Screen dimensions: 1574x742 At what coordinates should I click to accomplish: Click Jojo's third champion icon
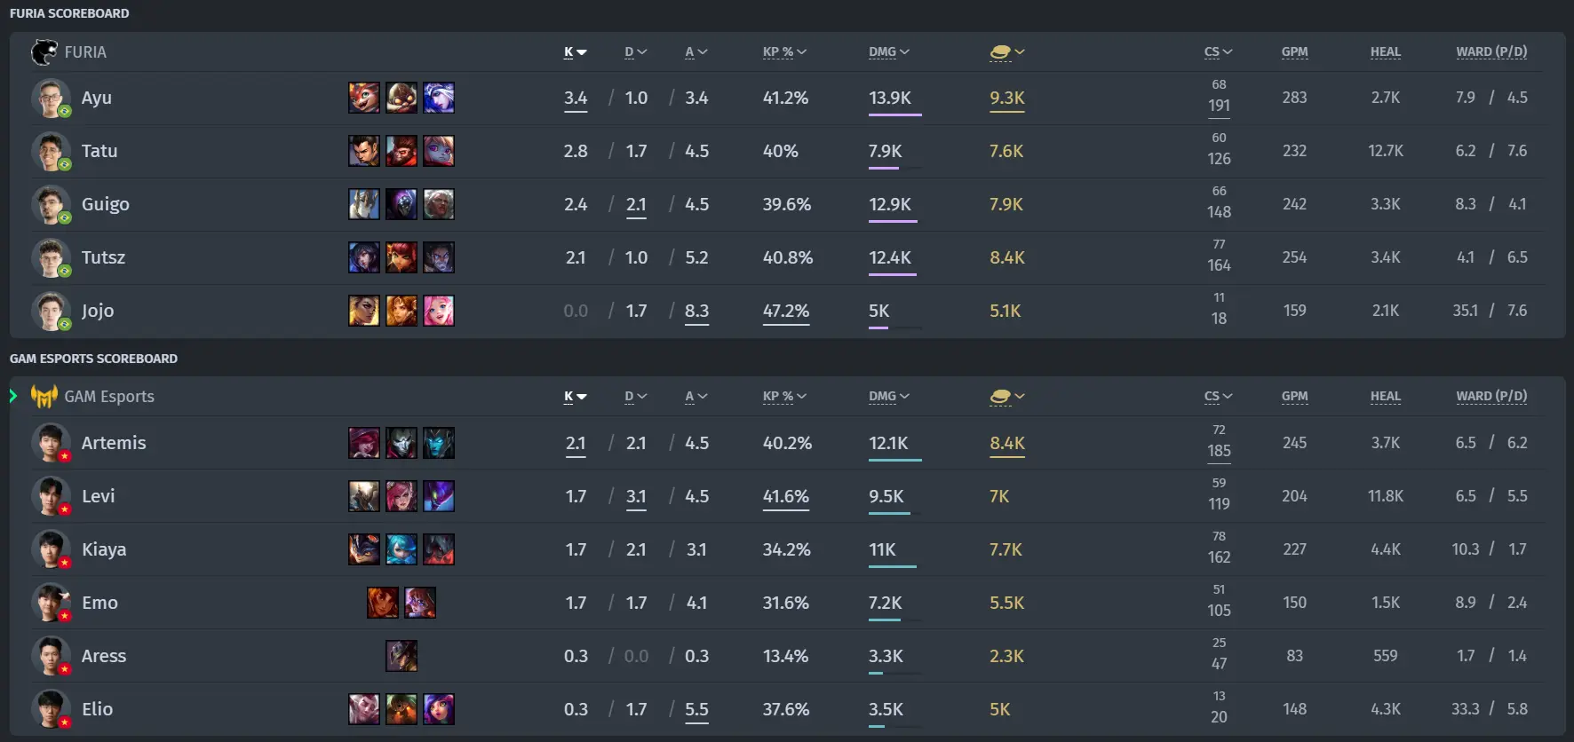[439, 311]
